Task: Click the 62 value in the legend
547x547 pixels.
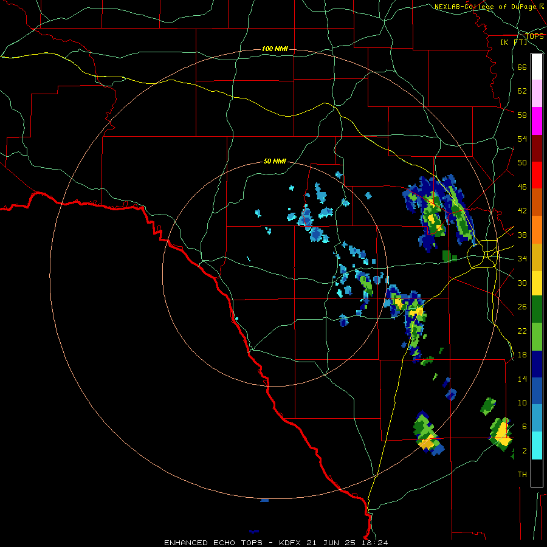Action: coord(522,91)
